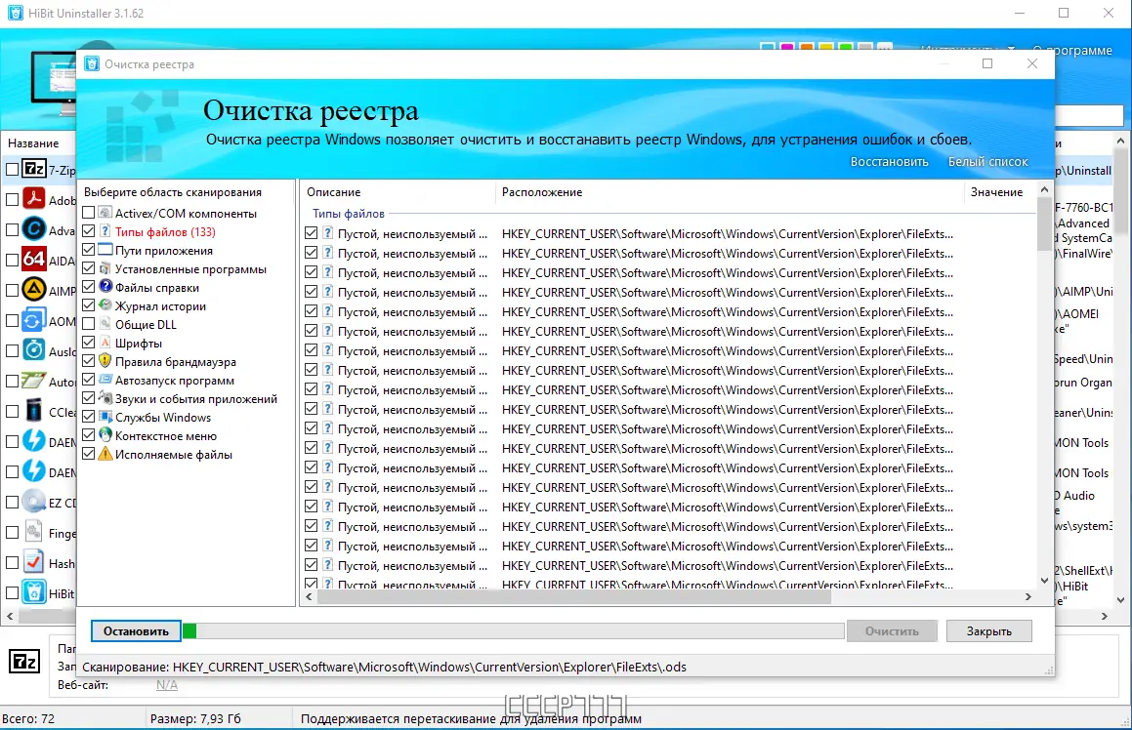
Task: Click the Название column header in main window
Action: click(33, 142)
